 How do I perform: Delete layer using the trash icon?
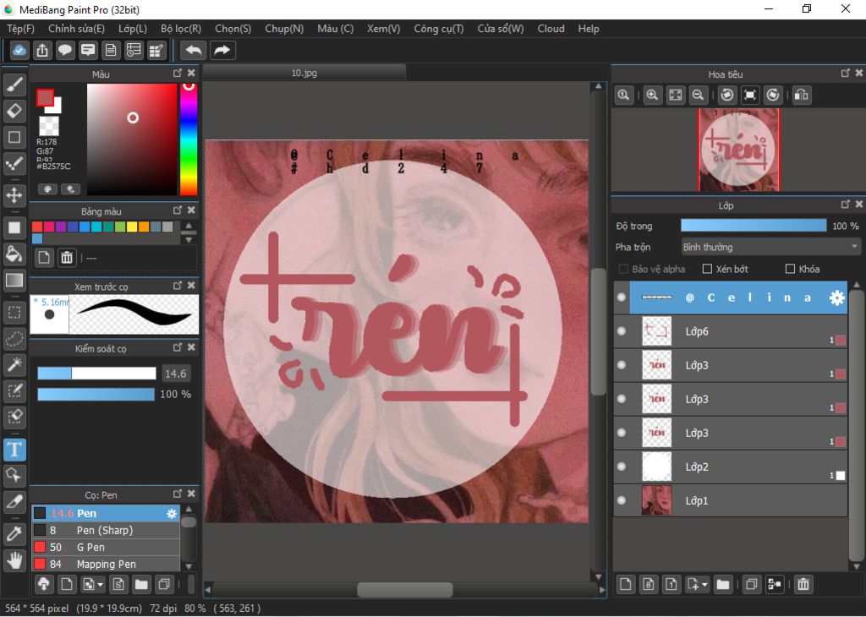coord(803,584)
